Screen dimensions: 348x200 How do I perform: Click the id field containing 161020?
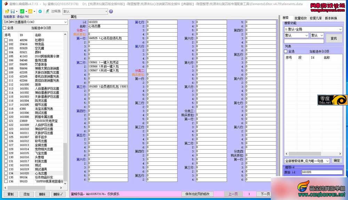[108, 22]
